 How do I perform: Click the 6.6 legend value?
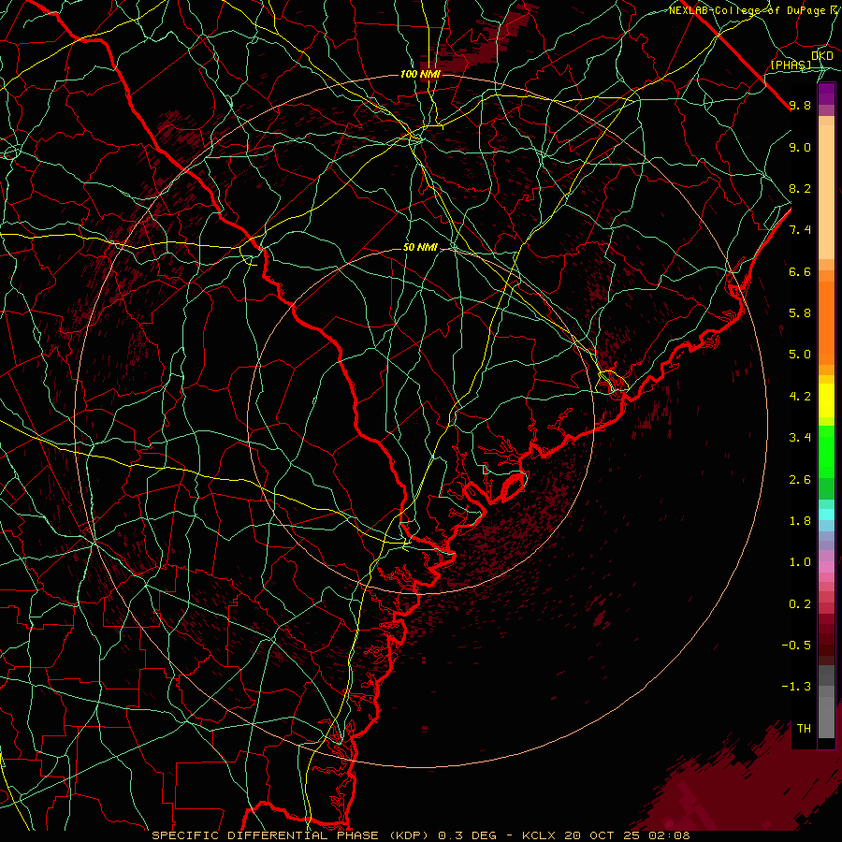(800, 271)
